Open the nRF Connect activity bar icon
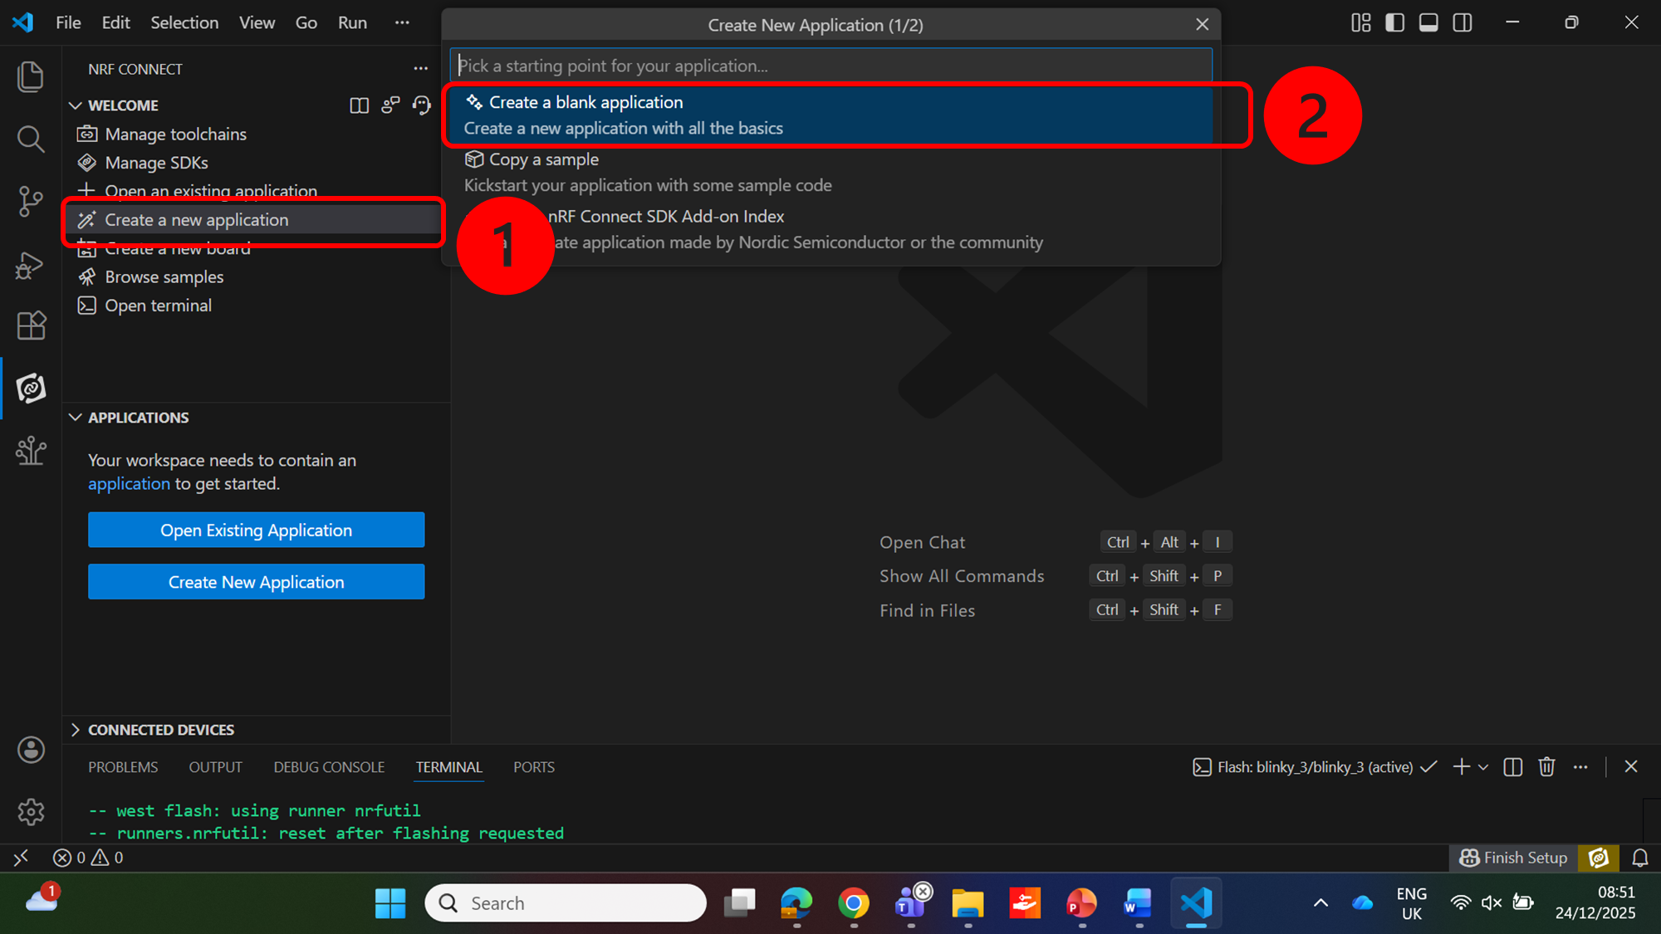 tap(31, 388)
